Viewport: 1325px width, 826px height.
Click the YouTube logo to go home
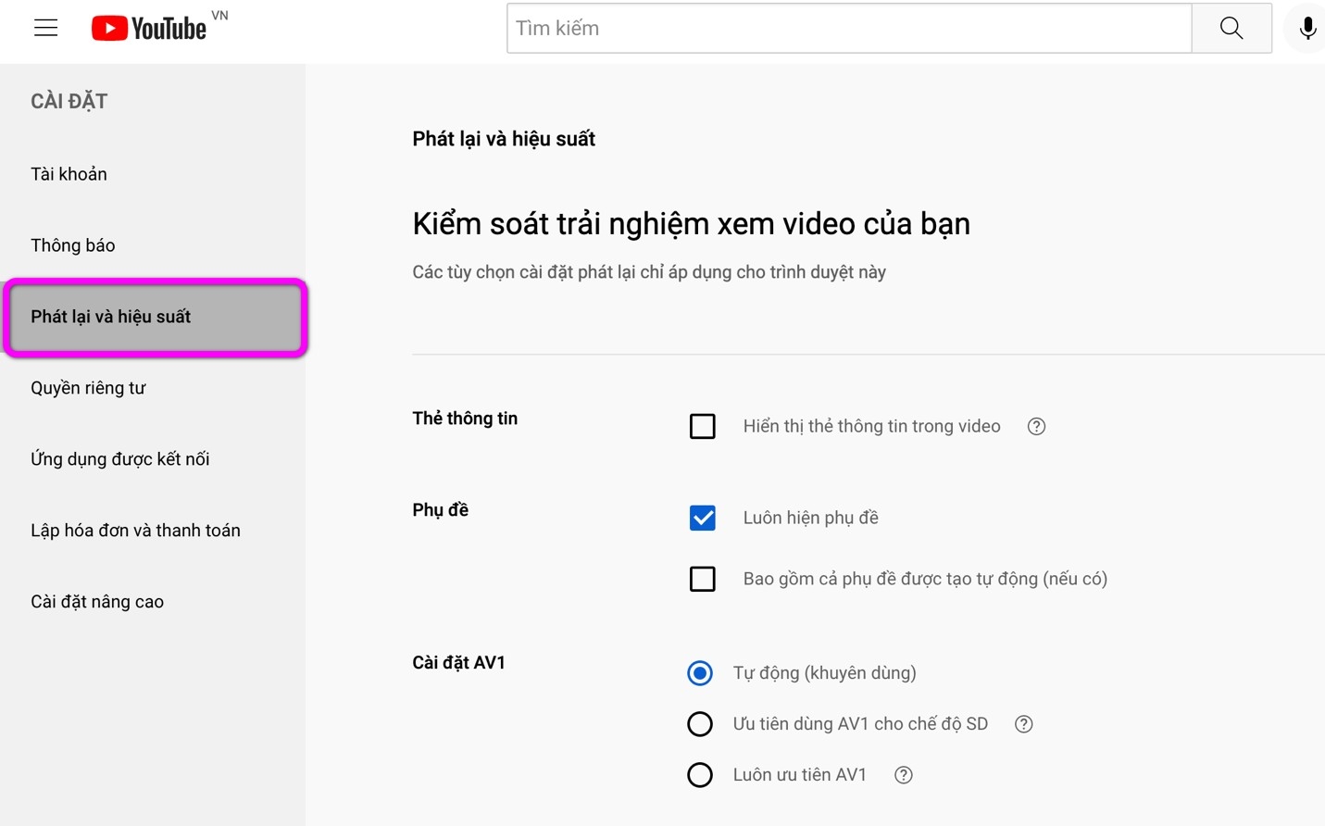tap(148, 27)
